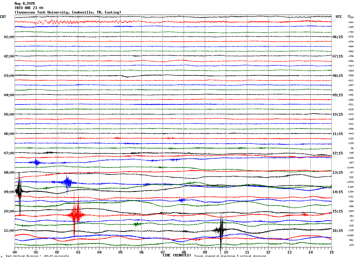
Task: Click the DC offset value -47
Action: click(351, 221)
